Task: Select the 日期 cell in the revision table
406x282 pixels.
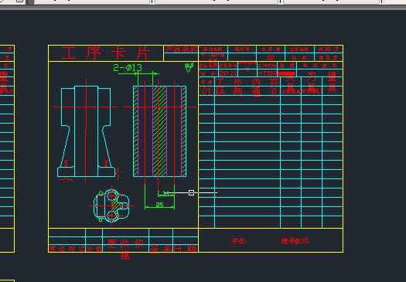Action: (x=185, y=249)
